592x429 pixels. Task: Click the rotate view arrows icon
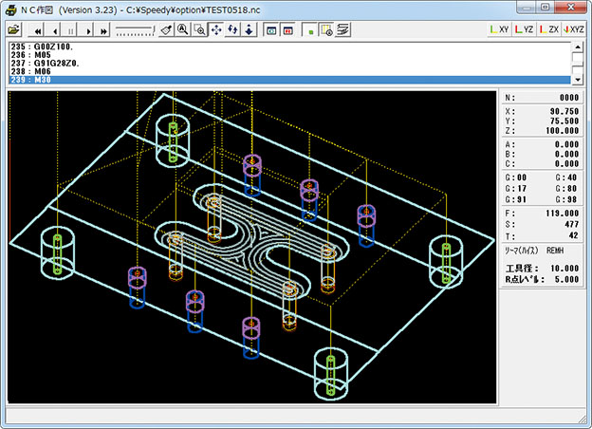tap(231, 29)
